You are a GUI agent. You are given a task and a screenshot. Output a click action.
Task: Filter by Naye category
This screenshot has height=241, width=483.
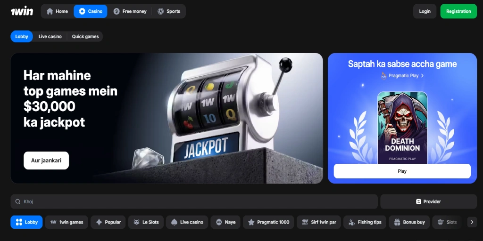(x=225, y=222)
